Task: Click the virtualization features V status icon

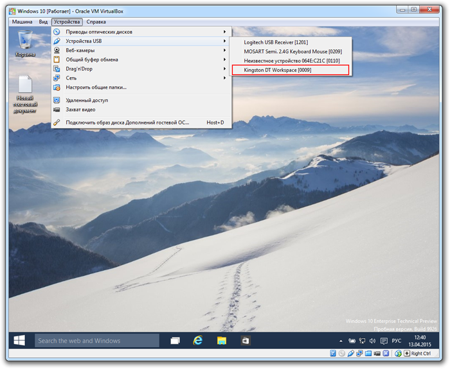Action: point(386,353)
